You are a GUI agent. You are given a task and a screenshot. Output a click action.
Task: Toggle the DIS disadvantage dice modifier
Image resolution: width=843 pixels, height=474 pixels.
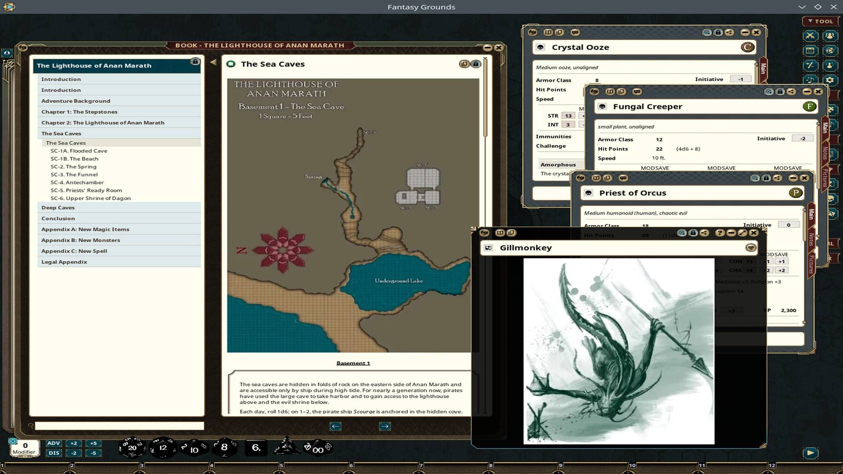click(x=53, y=453)
